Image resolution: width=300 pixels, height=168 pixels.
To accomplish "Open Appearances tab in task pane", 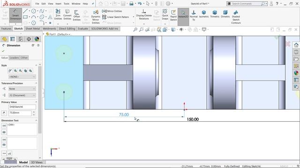I will click(296, 73).
